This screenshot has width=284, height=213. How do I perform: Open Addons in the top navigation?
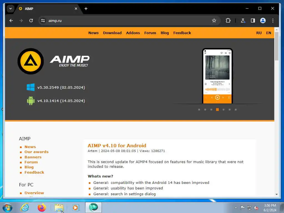click(133, 33)
